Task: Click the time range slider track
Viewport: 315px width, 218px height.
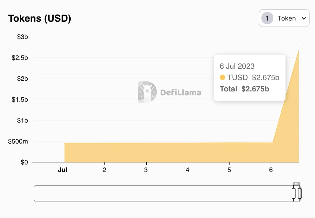Action: 162,193
